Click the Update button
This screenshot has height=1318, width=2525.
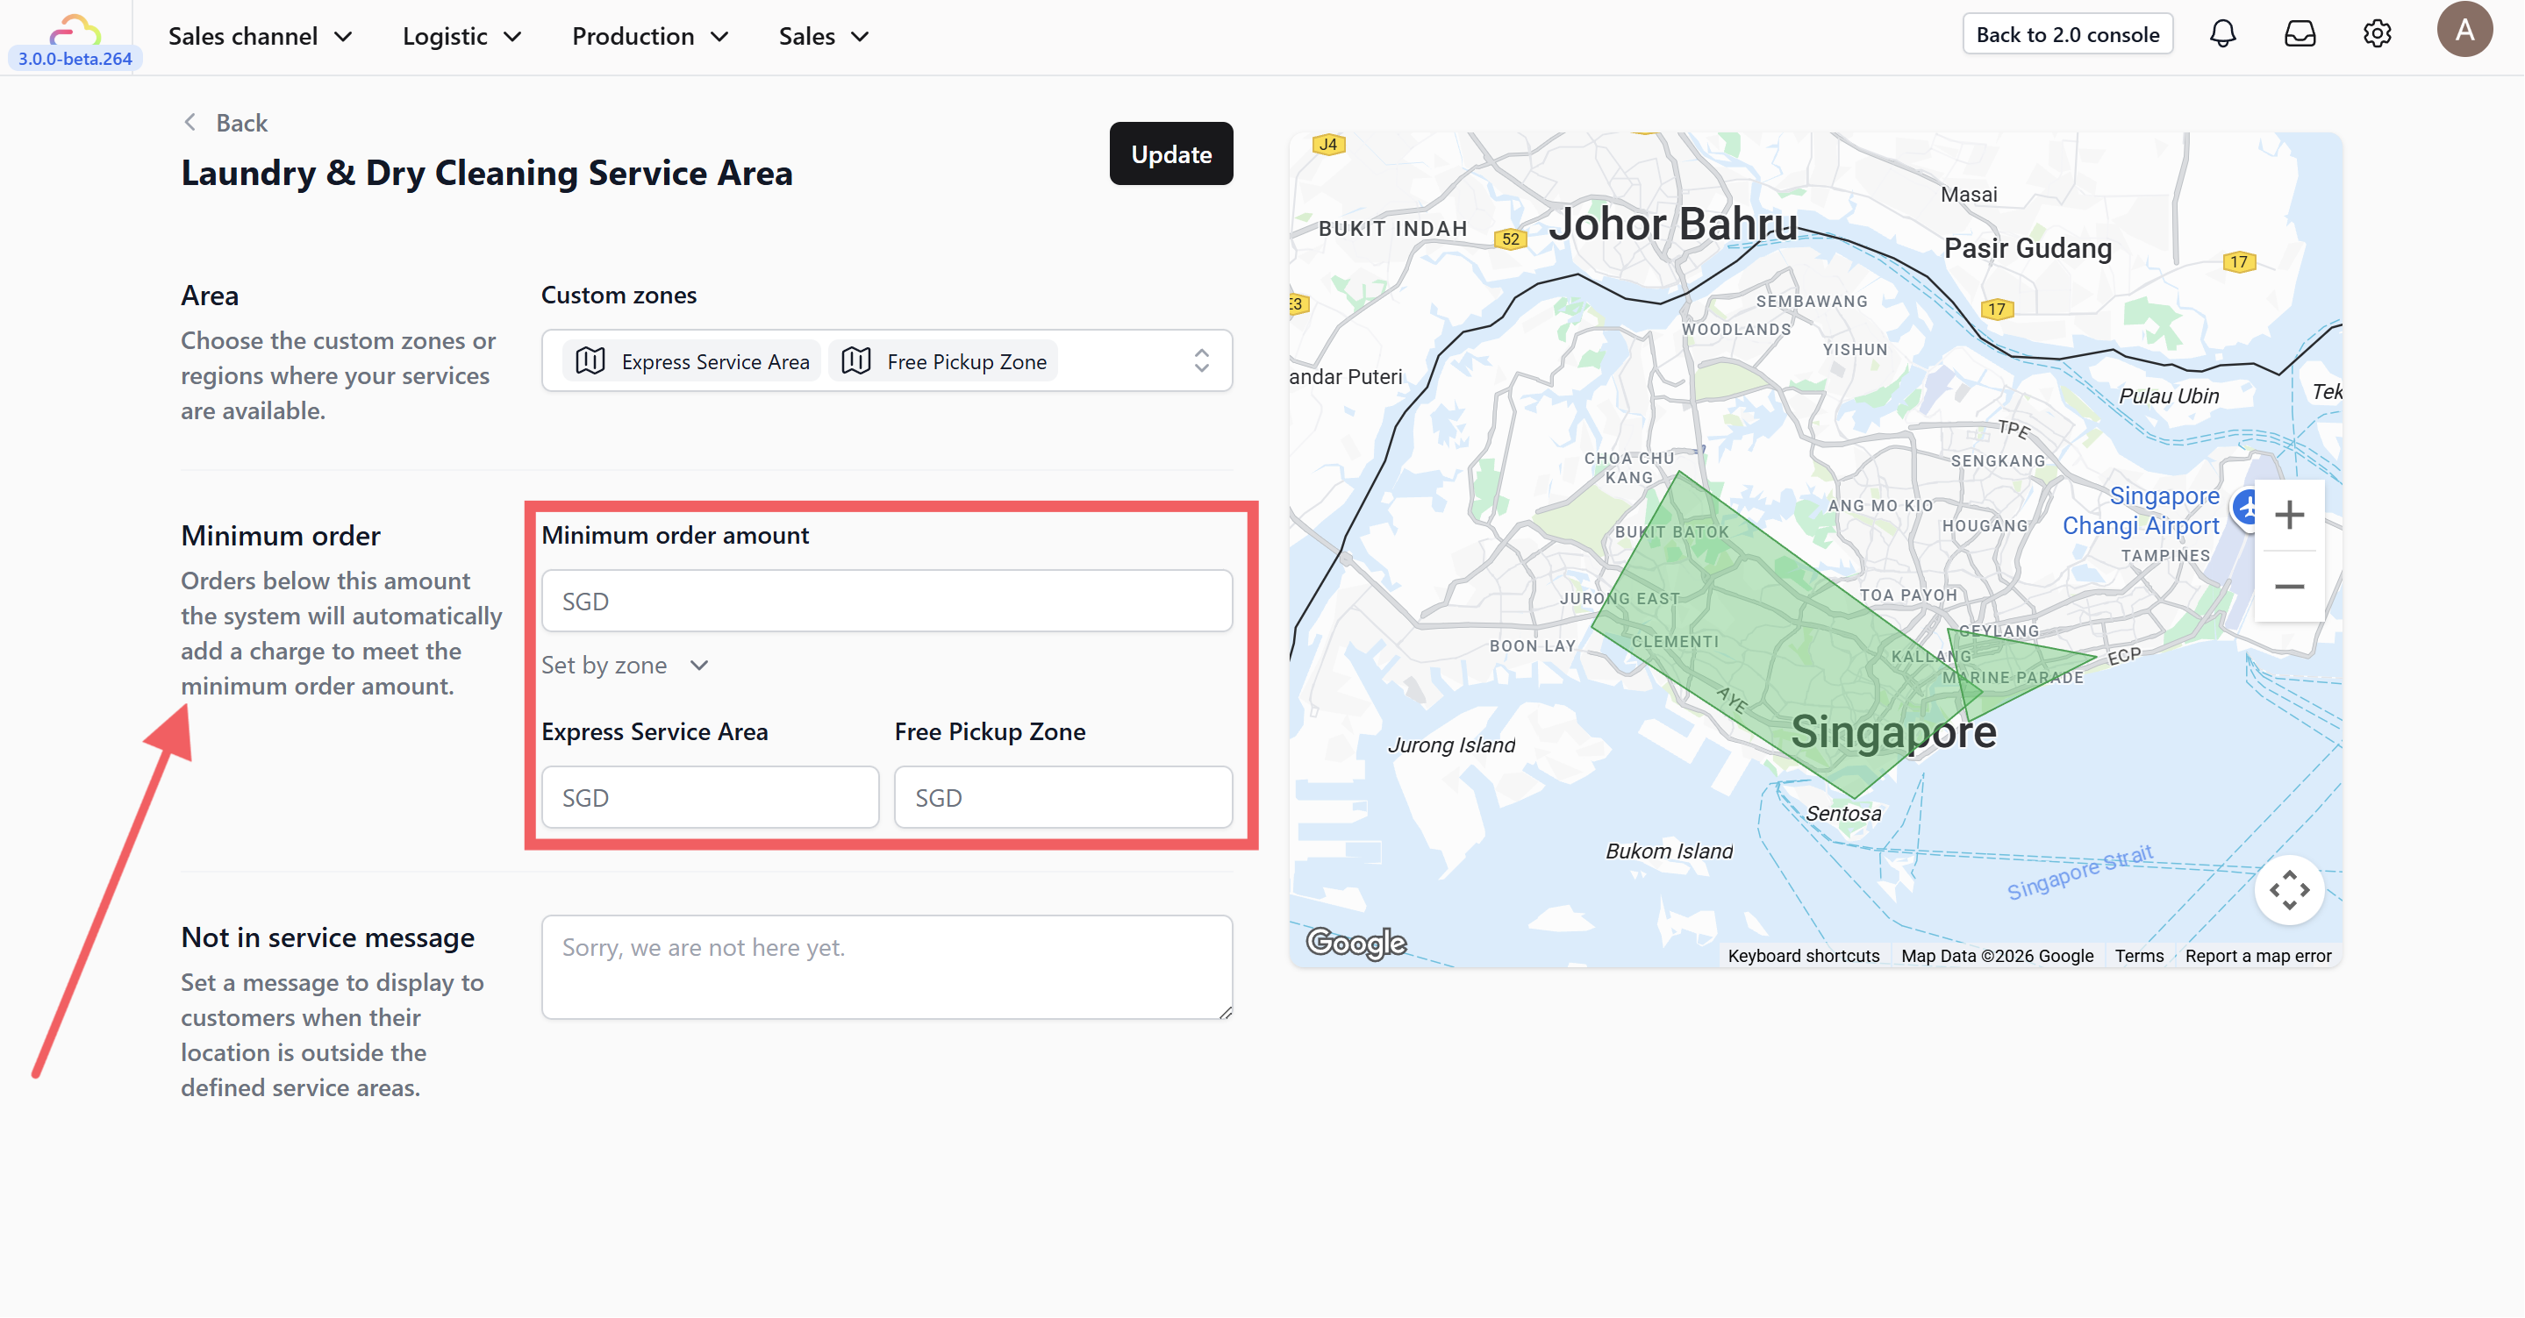[1170, 153]
